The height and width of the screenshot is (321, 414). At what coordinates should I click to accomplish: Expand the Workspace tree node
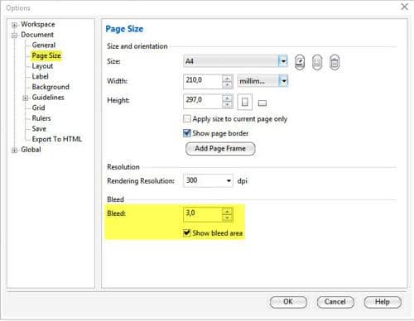[x=14, y=25]
